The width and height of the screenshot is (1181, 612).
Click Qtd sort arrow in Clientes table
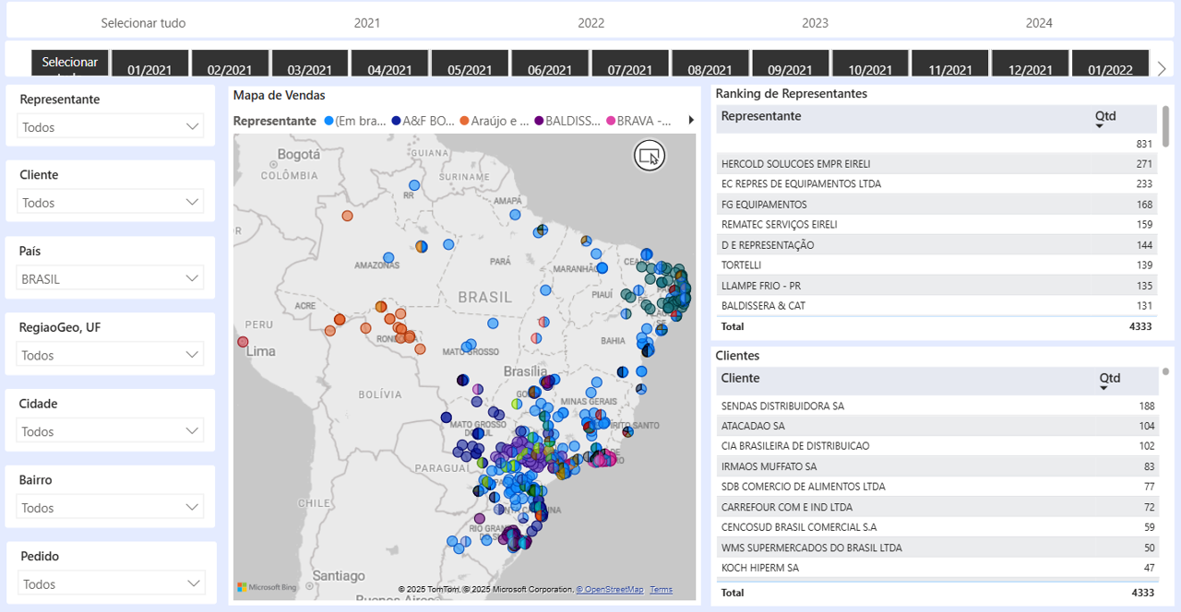(x=1103, y=388)
